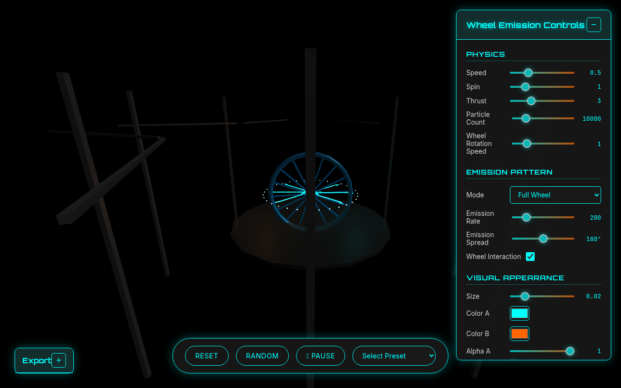
Task: Pause the particle simulation
Action: coord(320,356)
